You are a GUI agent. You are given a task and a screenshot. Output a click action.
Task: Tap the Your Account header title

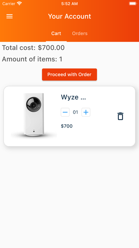pos(69,16)
